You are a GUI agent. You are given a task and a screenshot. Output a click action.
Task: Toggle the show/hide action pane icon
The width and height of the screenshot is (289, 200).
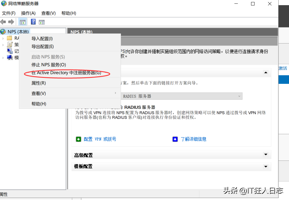(x=42, y=22)
